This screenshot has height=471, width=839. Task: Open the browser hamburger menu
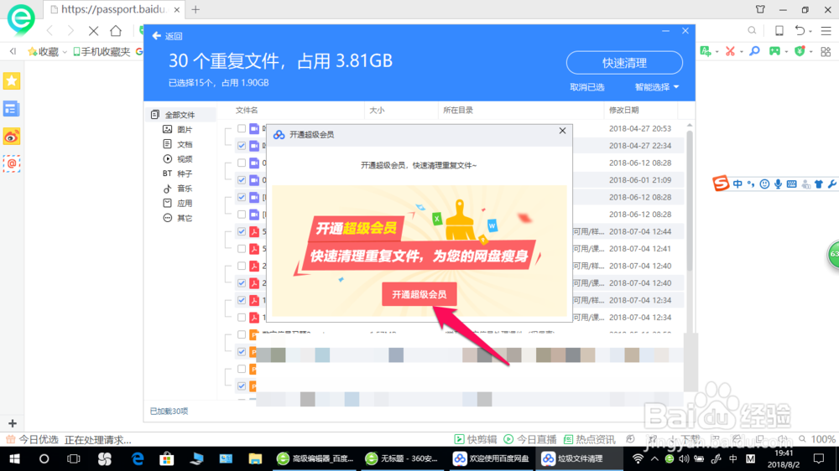point(826,30)
